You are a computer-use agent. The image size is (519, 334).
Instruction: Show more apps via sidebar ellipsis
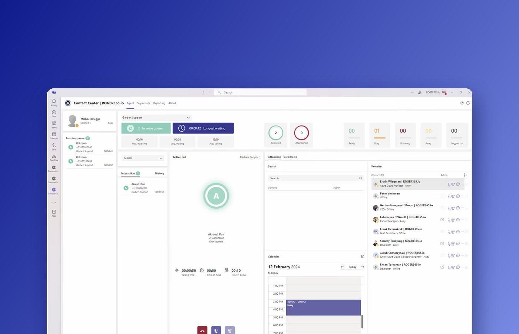(54, 202)
